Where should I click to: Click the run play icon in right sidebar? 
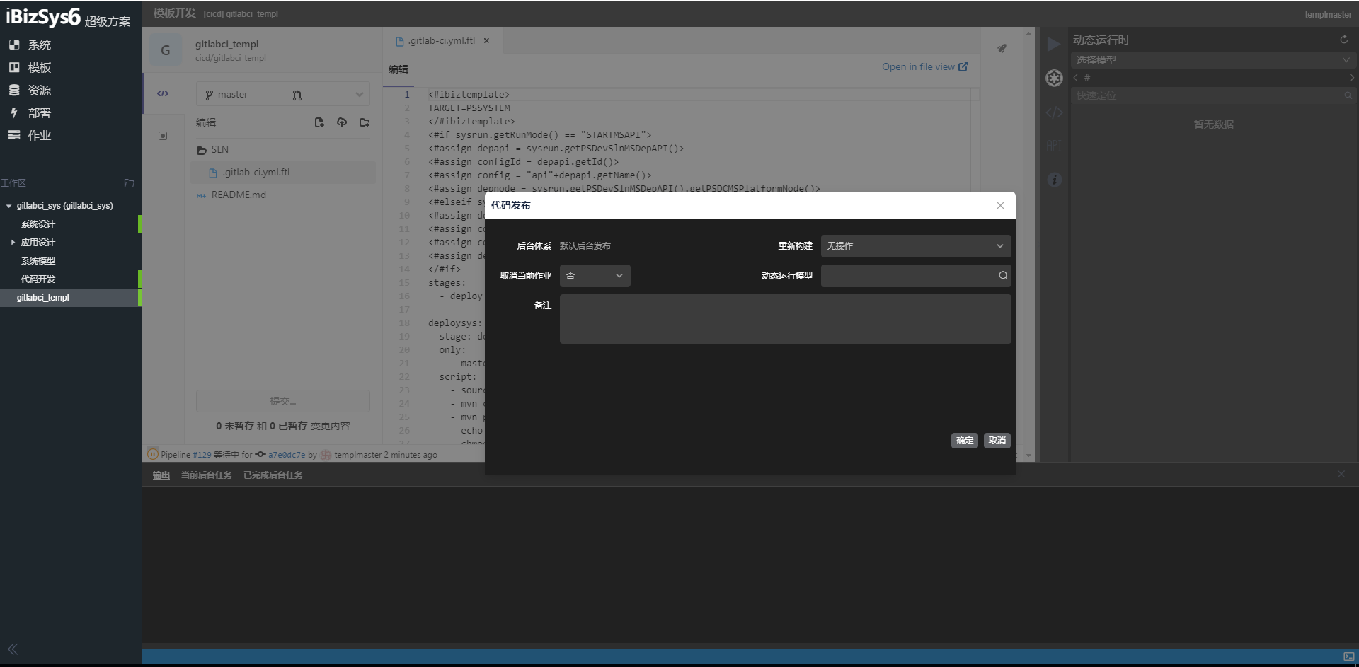1053,44
